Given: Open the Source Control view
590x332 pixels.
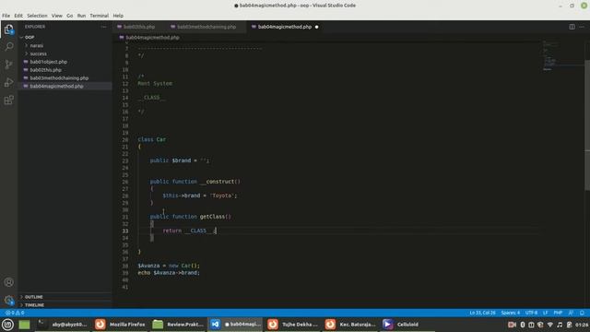Looking at the screenshot, I should tap(8, 64).
